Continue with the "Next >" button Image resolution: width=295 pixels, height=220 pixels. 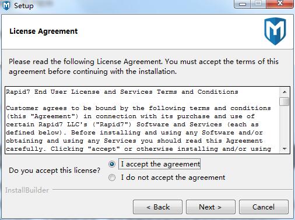pyautogui.click(x=210, y=207)
